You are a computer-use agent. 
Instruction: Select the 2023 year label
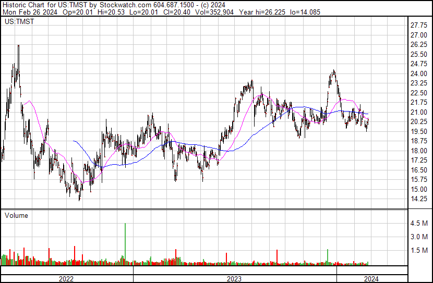click(234, 279)
